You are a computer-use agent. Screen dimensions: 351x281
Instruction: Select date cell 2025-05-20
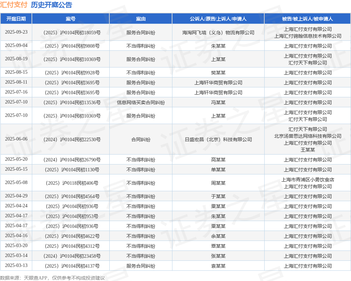click(x=16, y=159)
